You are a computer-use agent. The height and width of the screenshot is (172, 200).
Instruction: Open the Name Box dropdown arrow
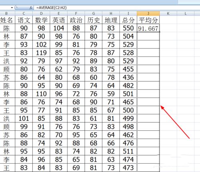click(12, 8)
